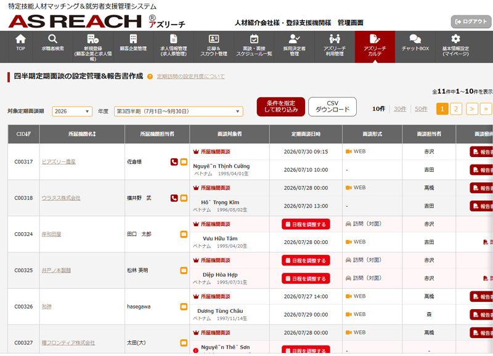Viewport: 493px width, 356px height.
Task: Sort table by the CID column header
Action: (23, 134)
